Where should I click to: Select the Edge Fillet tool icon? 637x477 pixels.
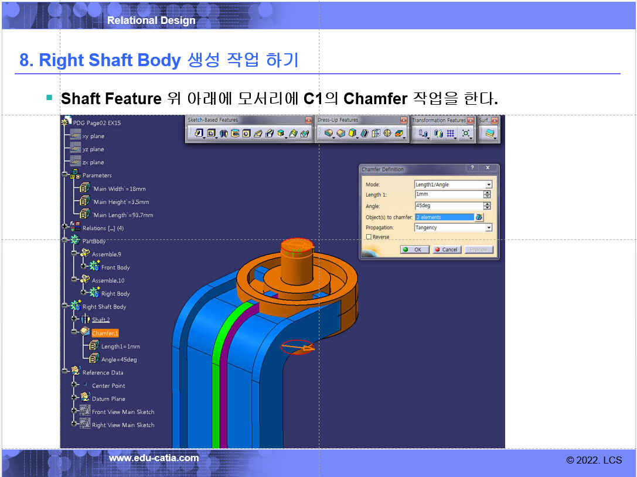(329, 133)
